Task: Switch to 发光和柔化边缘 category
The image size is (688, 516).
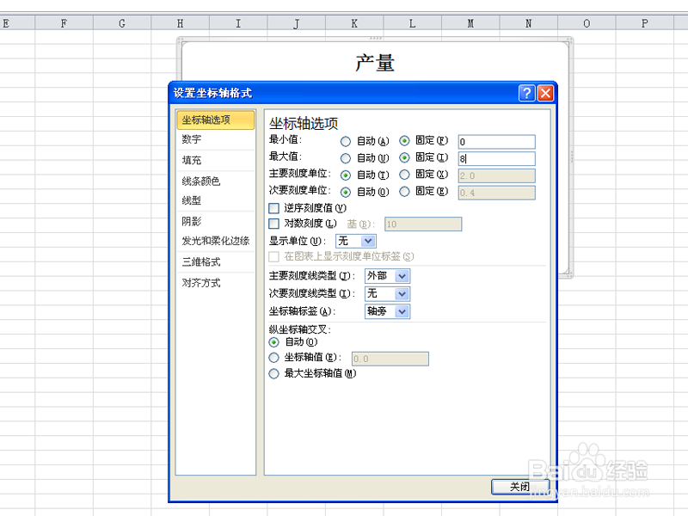Action: point(216,241)
